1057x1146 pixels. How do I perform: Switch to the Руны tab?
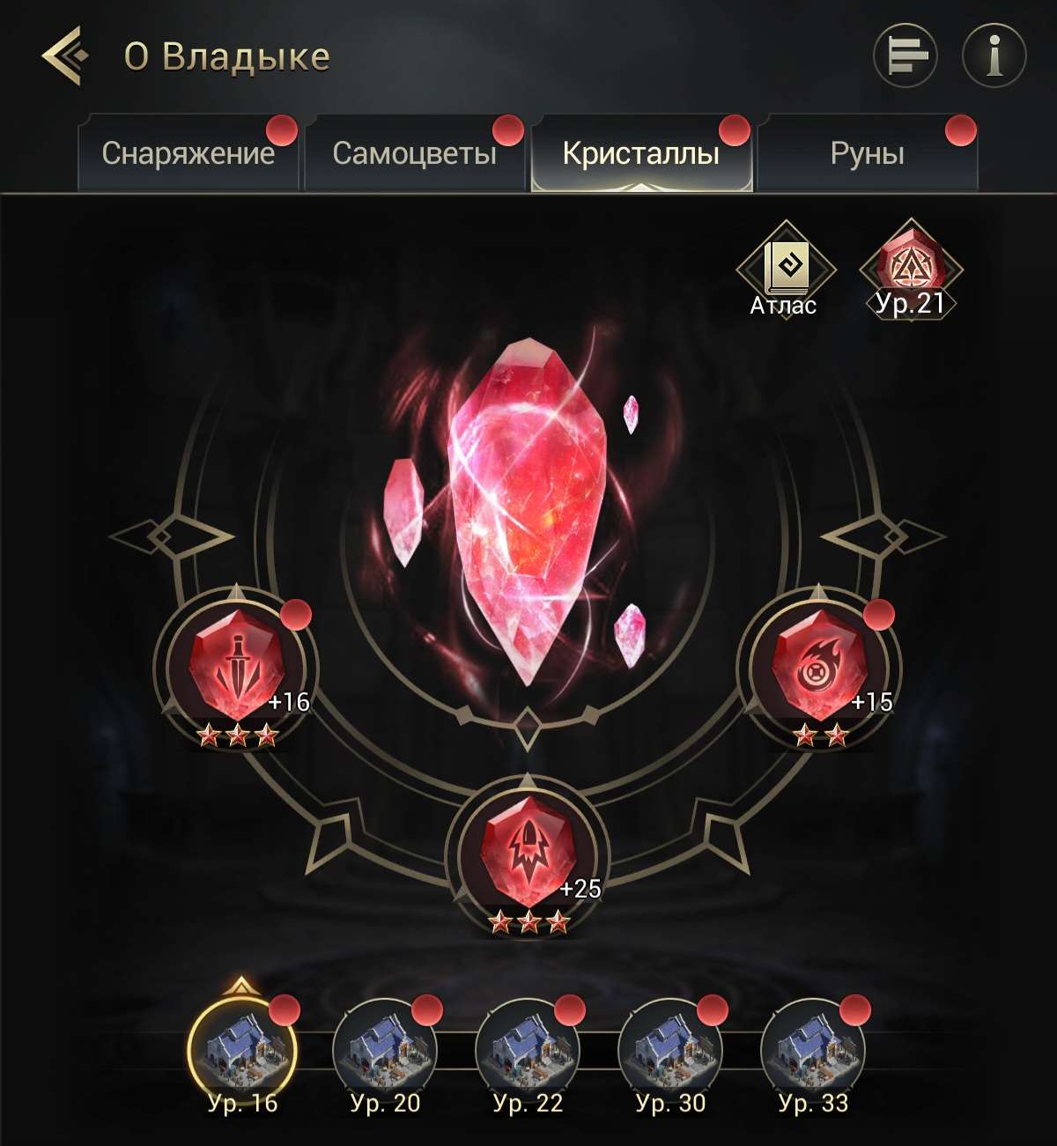pyautogui.click(x=867, y=153)
